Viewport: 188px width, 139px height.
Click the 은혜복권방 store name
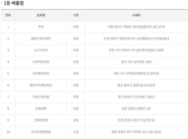pyautogui.click(x=41, y=120)
